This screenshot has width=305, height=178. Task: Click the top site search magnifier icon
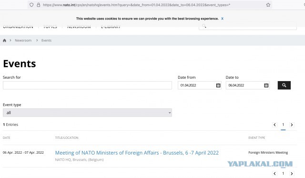tap(204, 26)
